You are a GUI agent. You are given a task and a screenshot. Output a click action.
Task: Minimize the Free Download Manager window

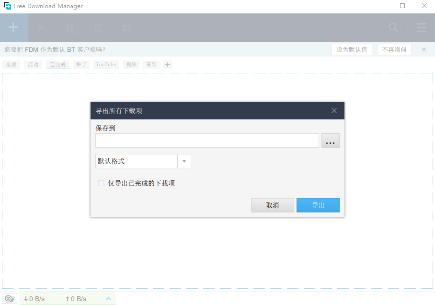tap(381, 6)
